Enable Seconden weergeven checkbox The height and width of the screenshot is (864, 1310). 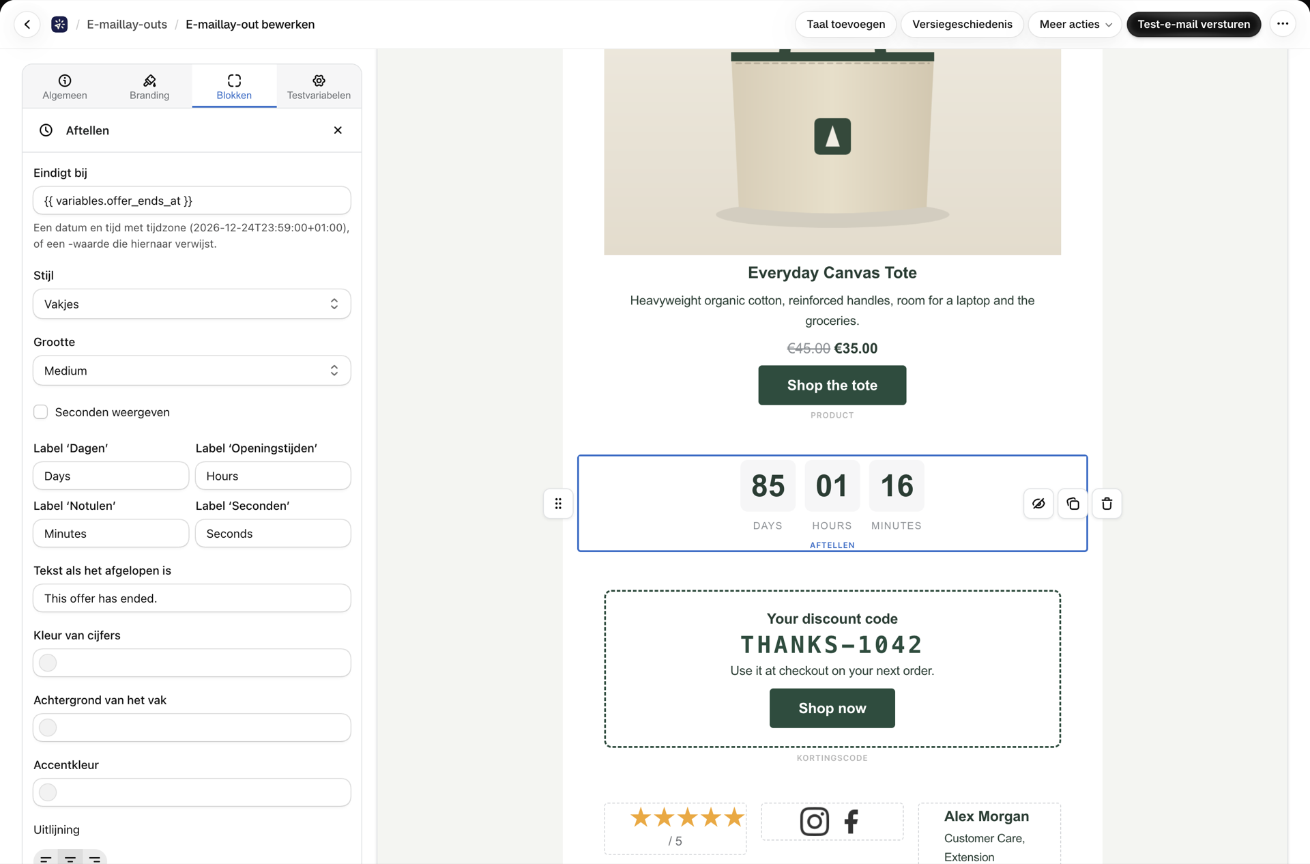pyautogui.click(x=41, y=412)
